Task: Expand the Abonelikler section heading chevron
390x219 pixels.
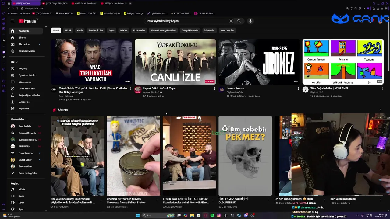Action: pyautogui.click(x=27, y=120)
